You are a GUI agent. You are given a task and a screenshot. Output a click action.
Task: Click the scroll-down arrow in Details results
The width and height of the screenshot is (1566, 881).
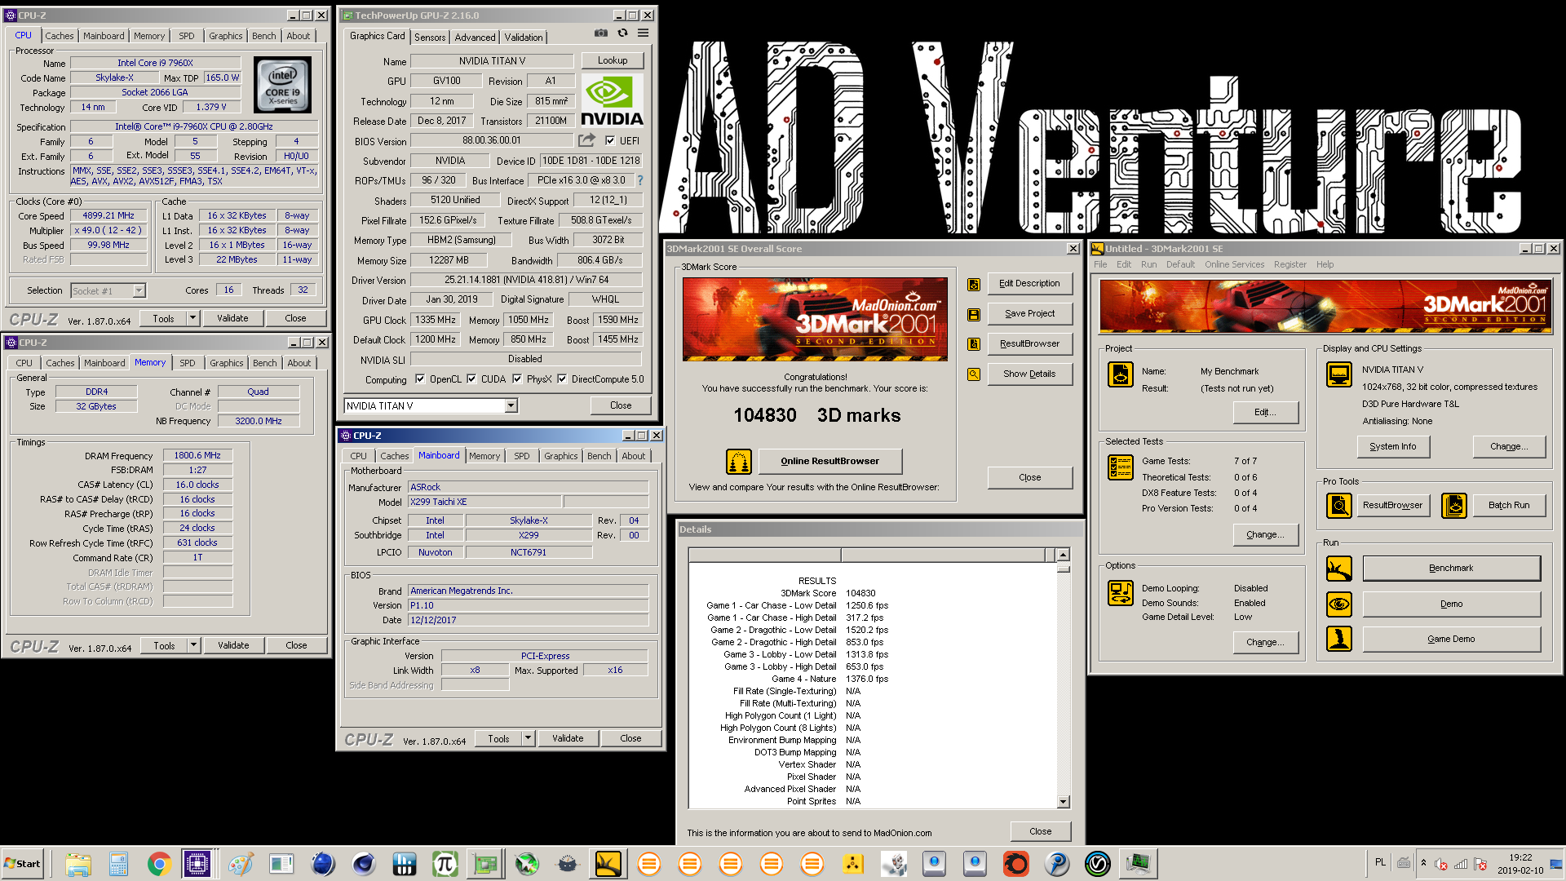(x=1063, y=802)
